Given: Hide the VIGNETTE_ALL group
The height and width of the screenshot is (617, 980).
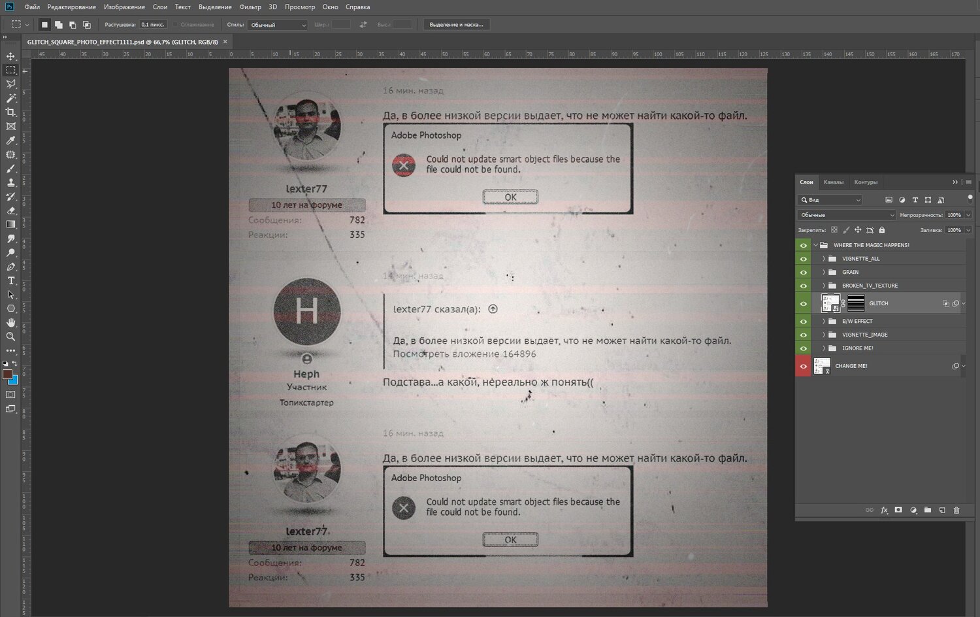Looking at the screenshot, I should point(804,259).
